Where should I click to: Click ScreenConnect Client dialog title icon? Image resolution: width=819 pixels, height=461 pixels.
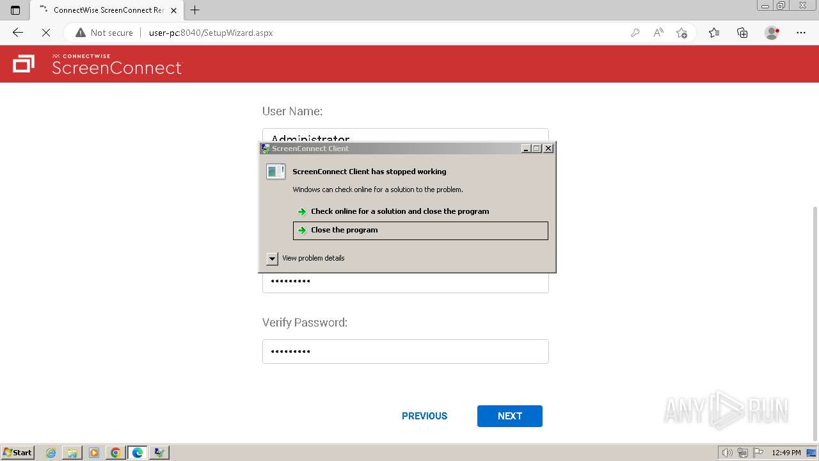click(266, 149)
